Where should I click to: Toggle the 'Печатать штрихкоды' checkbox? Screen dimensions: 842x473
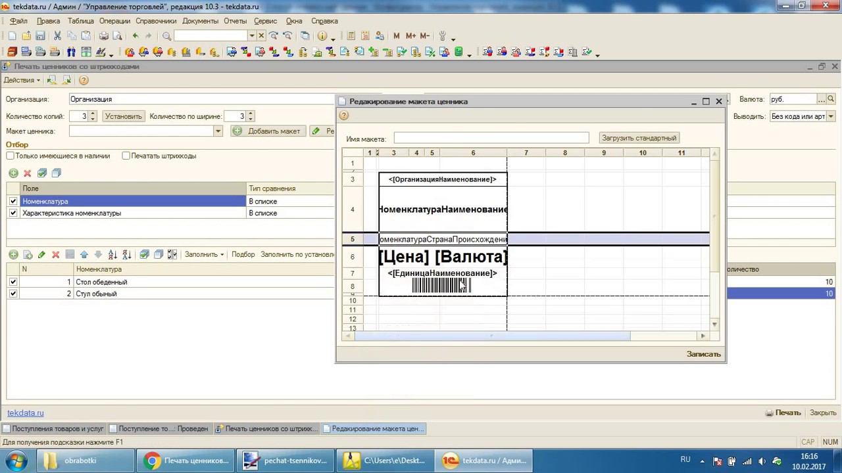126,156
